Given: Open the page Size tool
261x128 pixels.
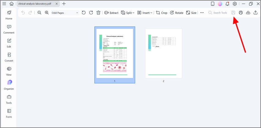Looking at the screenshot, I should (191, 13).
